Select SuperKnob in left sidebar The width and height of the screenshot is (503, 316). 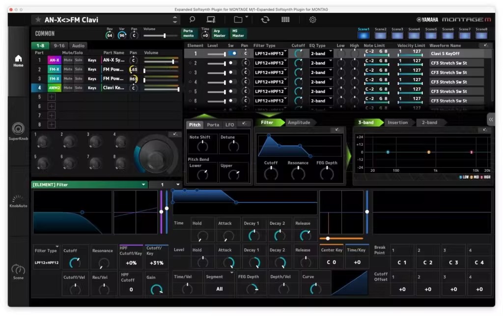pyautogui.click(x=18, y=132)
